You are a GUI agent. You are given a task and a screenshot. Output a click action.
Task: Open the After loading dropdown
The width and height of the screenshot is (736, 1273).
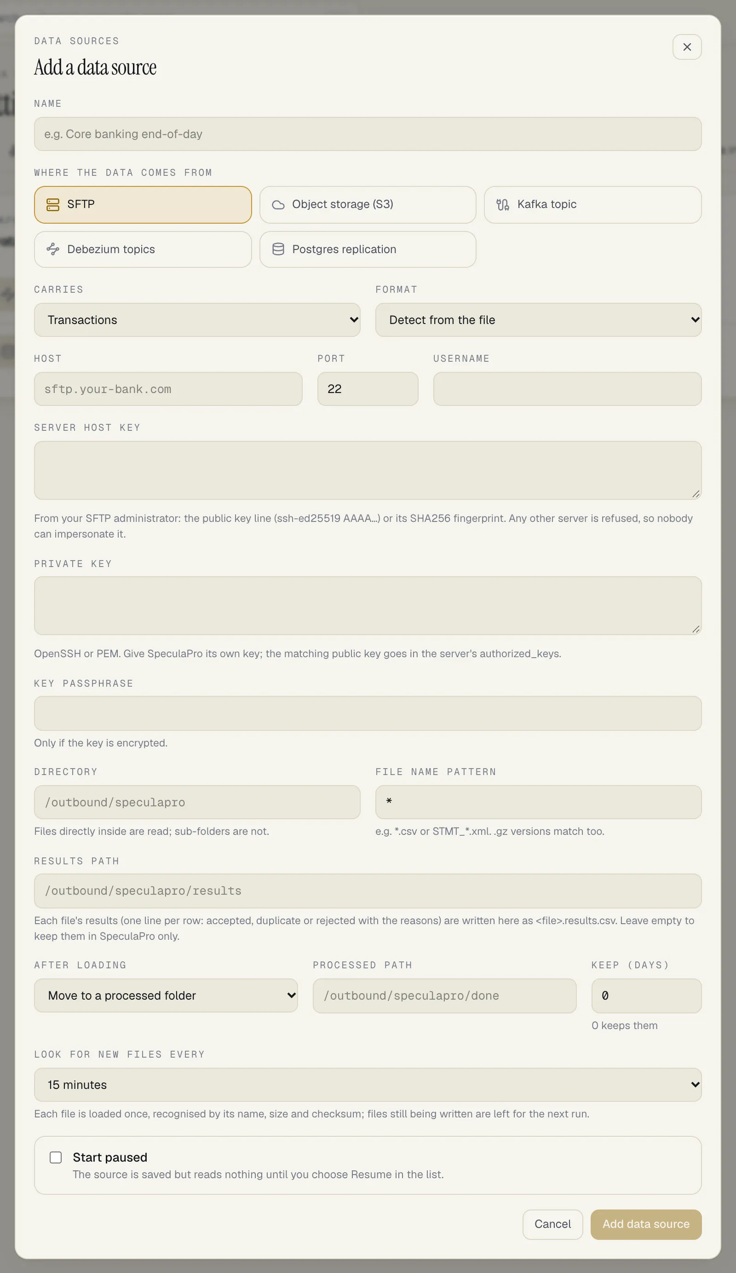pos(166,995)
